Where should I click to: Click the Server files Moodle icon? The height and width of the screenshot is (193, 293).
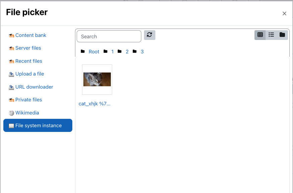pos(11,48)
